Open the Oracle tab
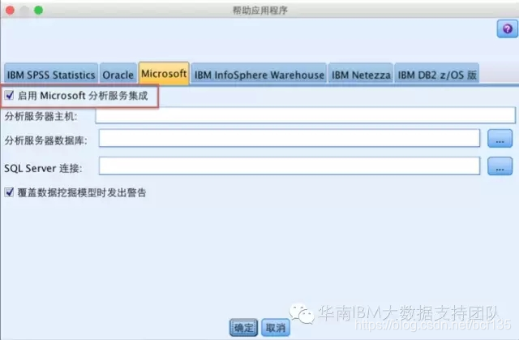 (118, 75)
